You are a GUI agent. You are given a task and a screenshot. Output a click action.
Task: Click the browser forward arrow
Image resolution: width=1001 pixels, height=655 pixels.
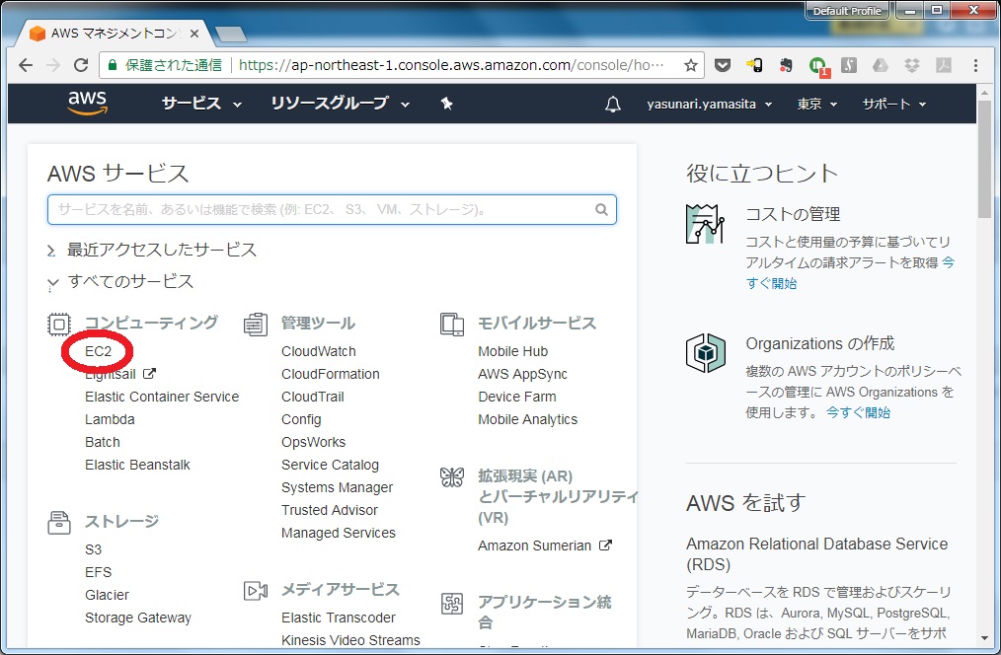click(53, 65)
